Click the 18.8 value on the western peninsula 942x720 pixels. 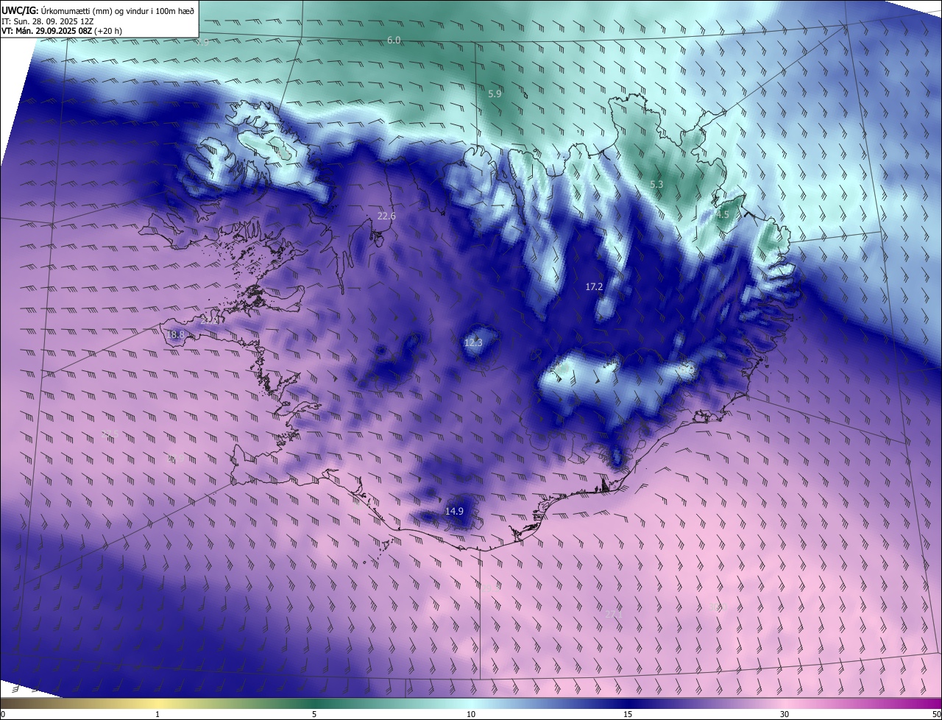click(x=176, y=334)
